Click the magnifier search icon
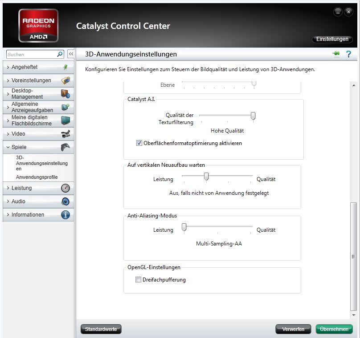This screenshot has height=338, width=360. (x=60, y=54)
